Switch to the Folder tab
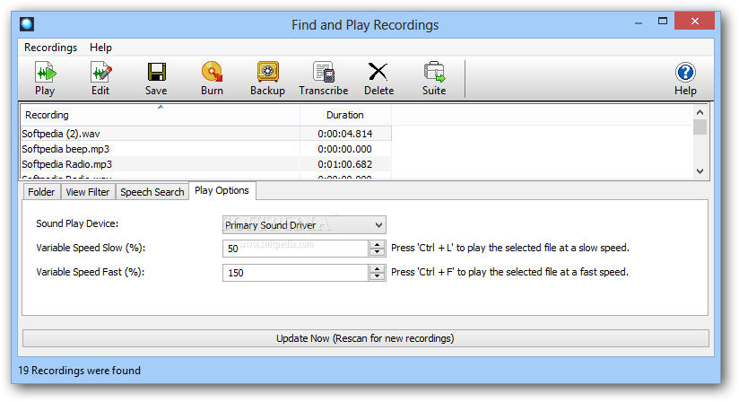Image resolution: width=739 pixels, height=402 pixels. point(41,192)
